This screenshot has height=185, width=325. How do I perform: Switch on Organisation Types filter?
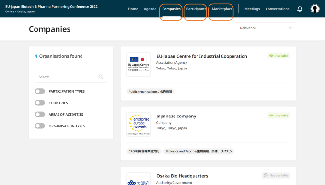point(40,126)
